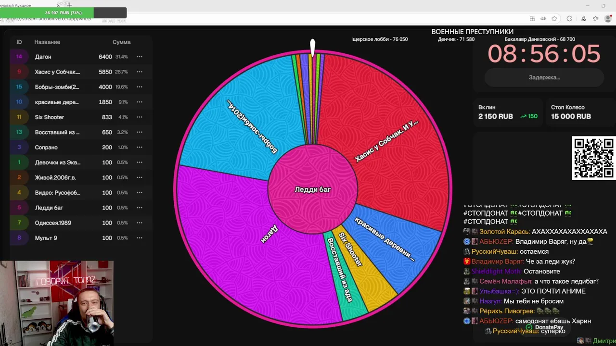
Task: Click the page translate icon in address bar
Action: (543, 19)
